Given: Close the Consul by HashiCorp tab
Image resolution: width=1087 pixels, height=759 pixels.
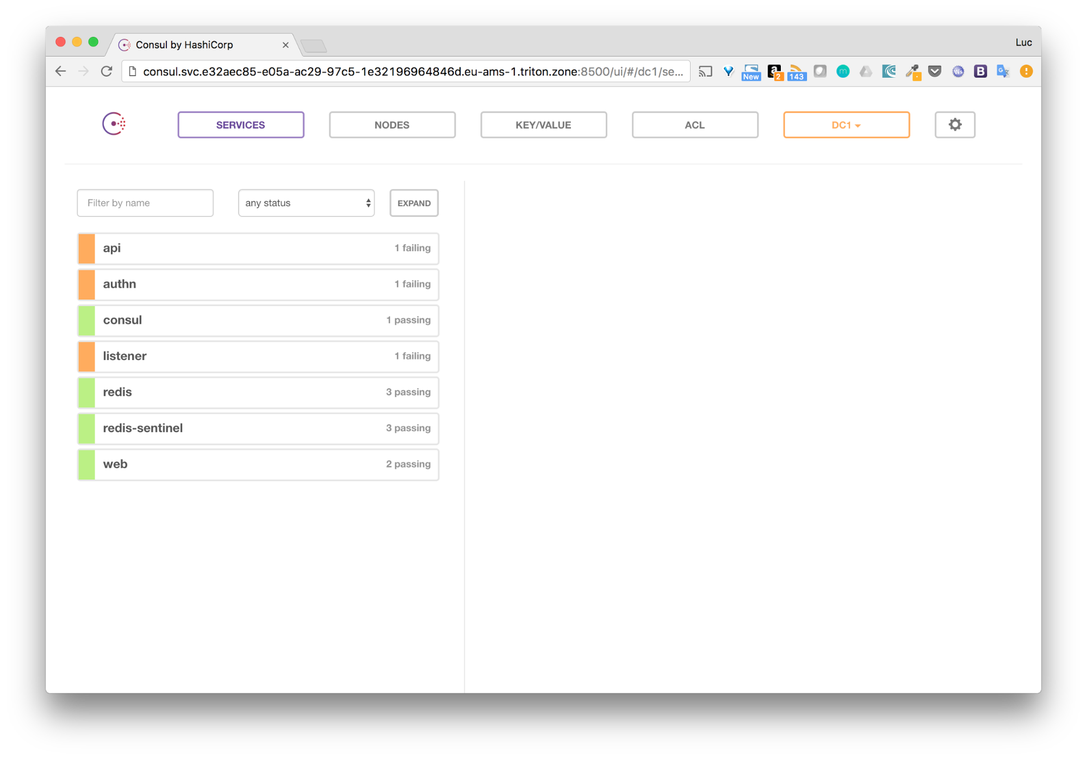Looking at the screenshot, I should coord(285,45).
